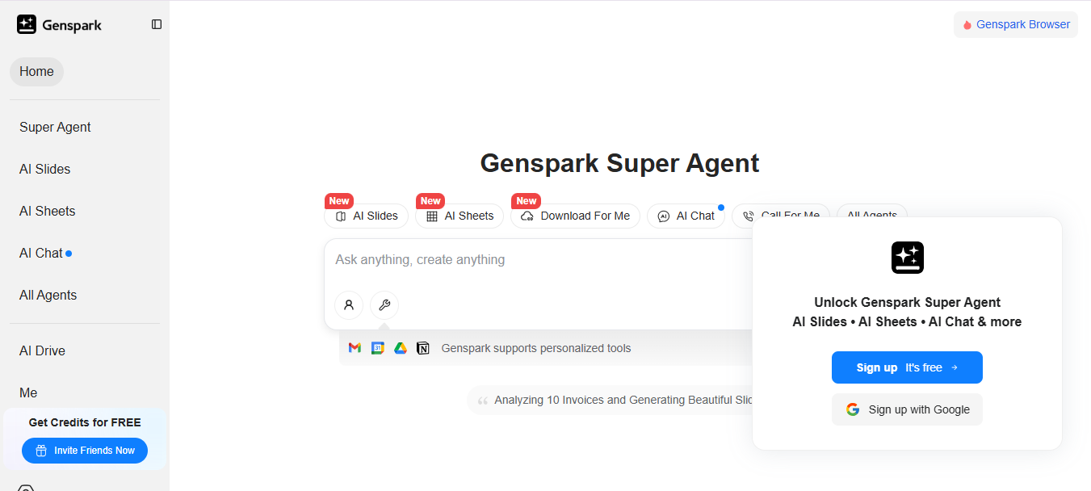Open AI Slides in the sidebar
The width and height of the screenshot is (1091, 491).
coord(44,169)
